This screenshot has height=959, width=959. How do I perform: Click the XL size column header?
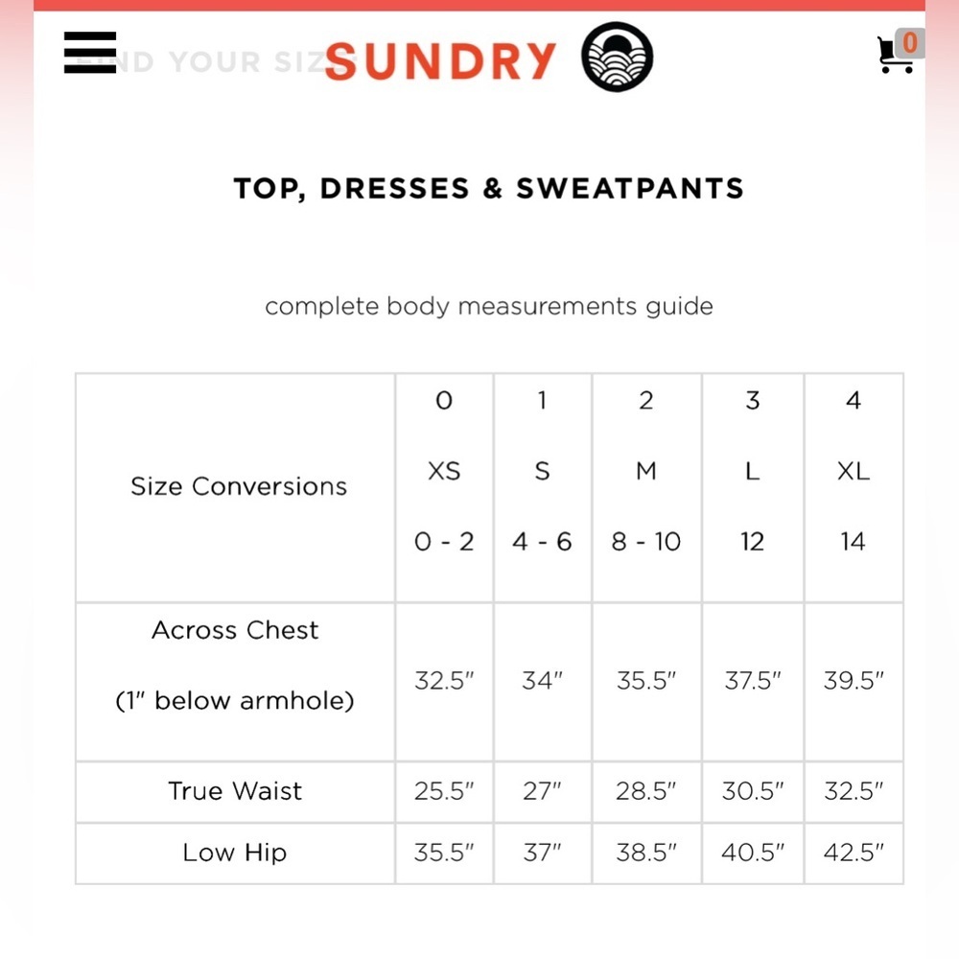(853, 471)
